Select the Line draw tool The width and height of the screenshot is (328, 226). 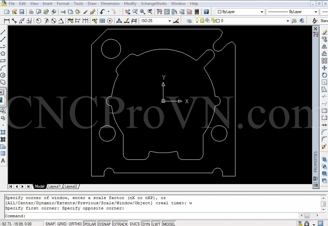[x=3, y=32]
